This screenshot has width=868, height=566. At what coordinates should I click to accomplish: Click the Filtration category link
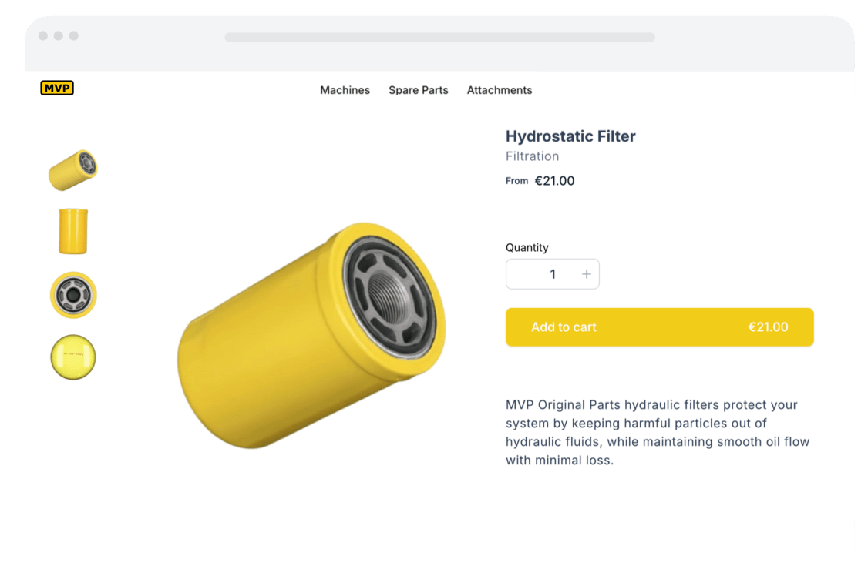[533, 156]
